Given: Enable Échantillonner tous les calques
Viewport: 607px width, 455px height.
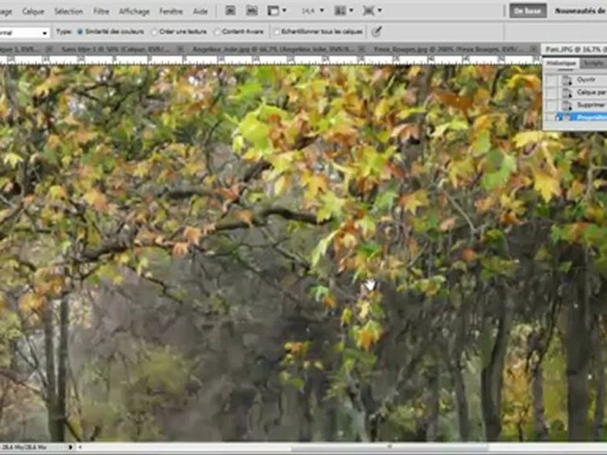Looking at the screenshot, I should [276, 32].
